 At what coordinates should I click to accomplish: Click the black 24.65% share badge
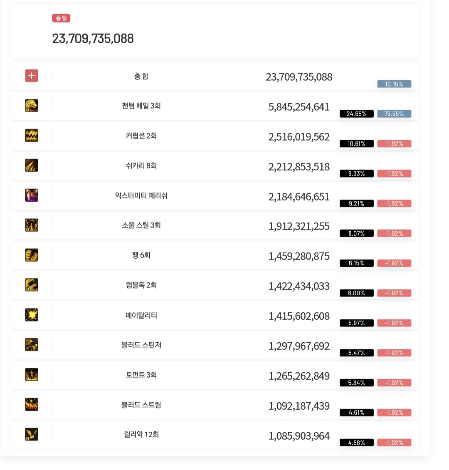pyautogui.click(x=357, y=114)
